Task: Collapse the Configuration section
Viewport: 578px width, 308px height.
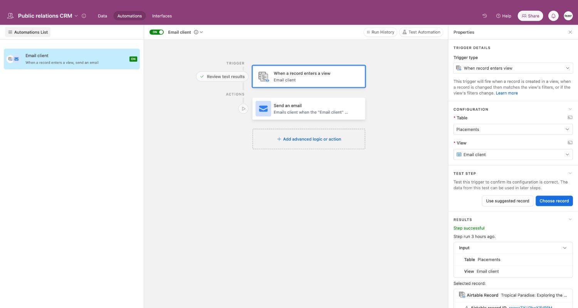Action: 570,109
